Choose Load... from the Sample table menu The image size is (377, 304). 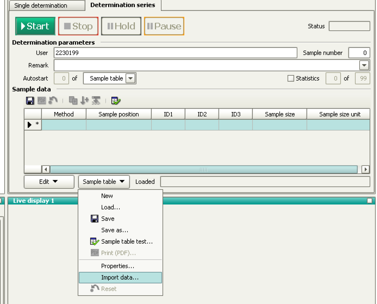pos(120,207)
